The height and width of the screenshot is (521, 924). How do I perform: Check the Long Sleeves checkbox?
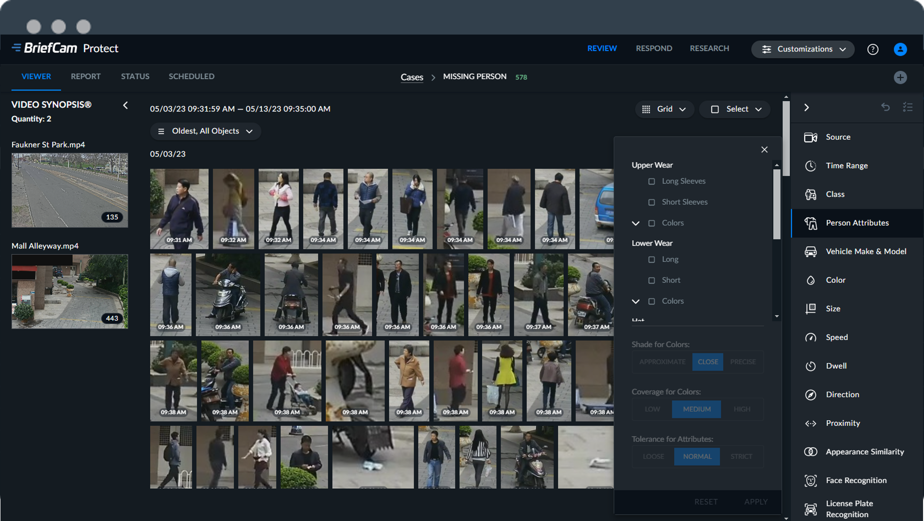pyautogui.click(x=651, y=181)
